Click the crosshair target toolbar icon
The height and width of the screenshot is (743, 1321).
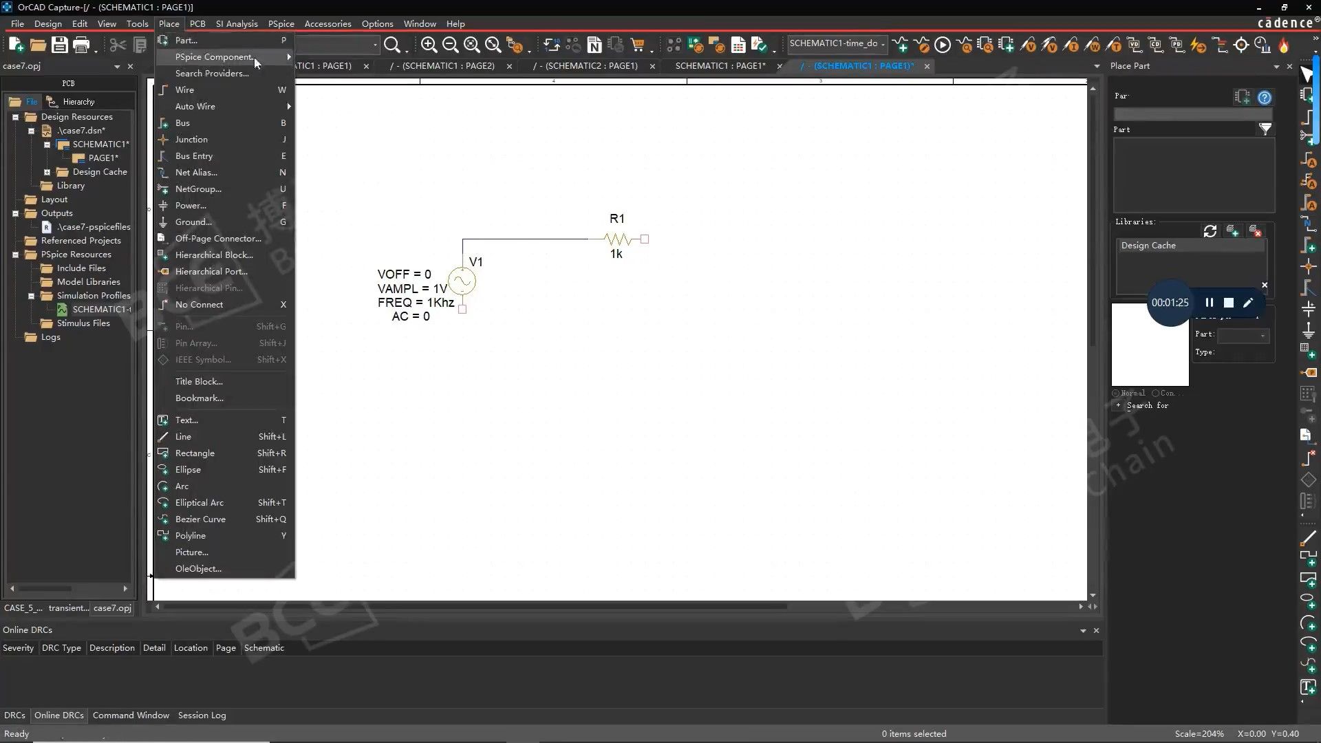pos(1241,45)
